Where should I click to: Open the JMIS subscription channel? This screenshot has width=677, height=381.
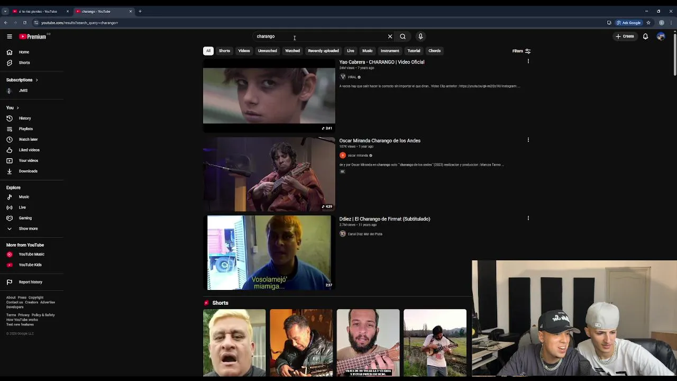click(32, 90)
